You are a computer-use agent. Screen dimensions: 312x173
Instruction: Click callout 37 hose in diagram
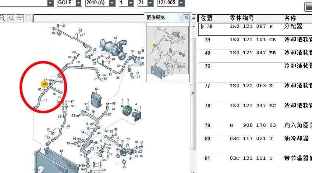tap(45, 100)
